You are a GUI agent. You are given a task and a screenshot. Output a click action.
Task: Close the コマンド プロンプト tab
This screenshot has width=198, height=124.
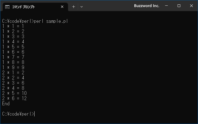pos(62,7)
